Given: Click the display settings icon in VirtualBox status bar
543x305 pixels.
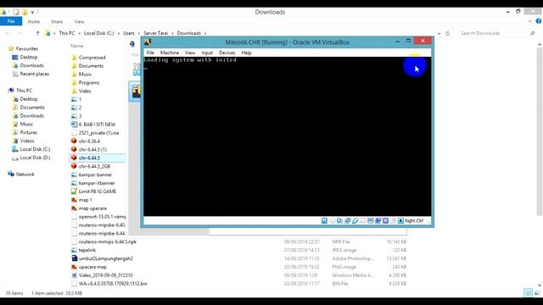Looking at the screenshot, I should (370, 220).
